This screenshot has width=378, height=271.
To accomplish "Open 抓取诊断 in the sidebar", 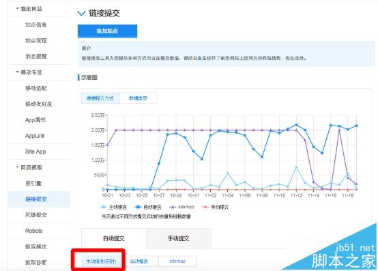I will [36, 263].
